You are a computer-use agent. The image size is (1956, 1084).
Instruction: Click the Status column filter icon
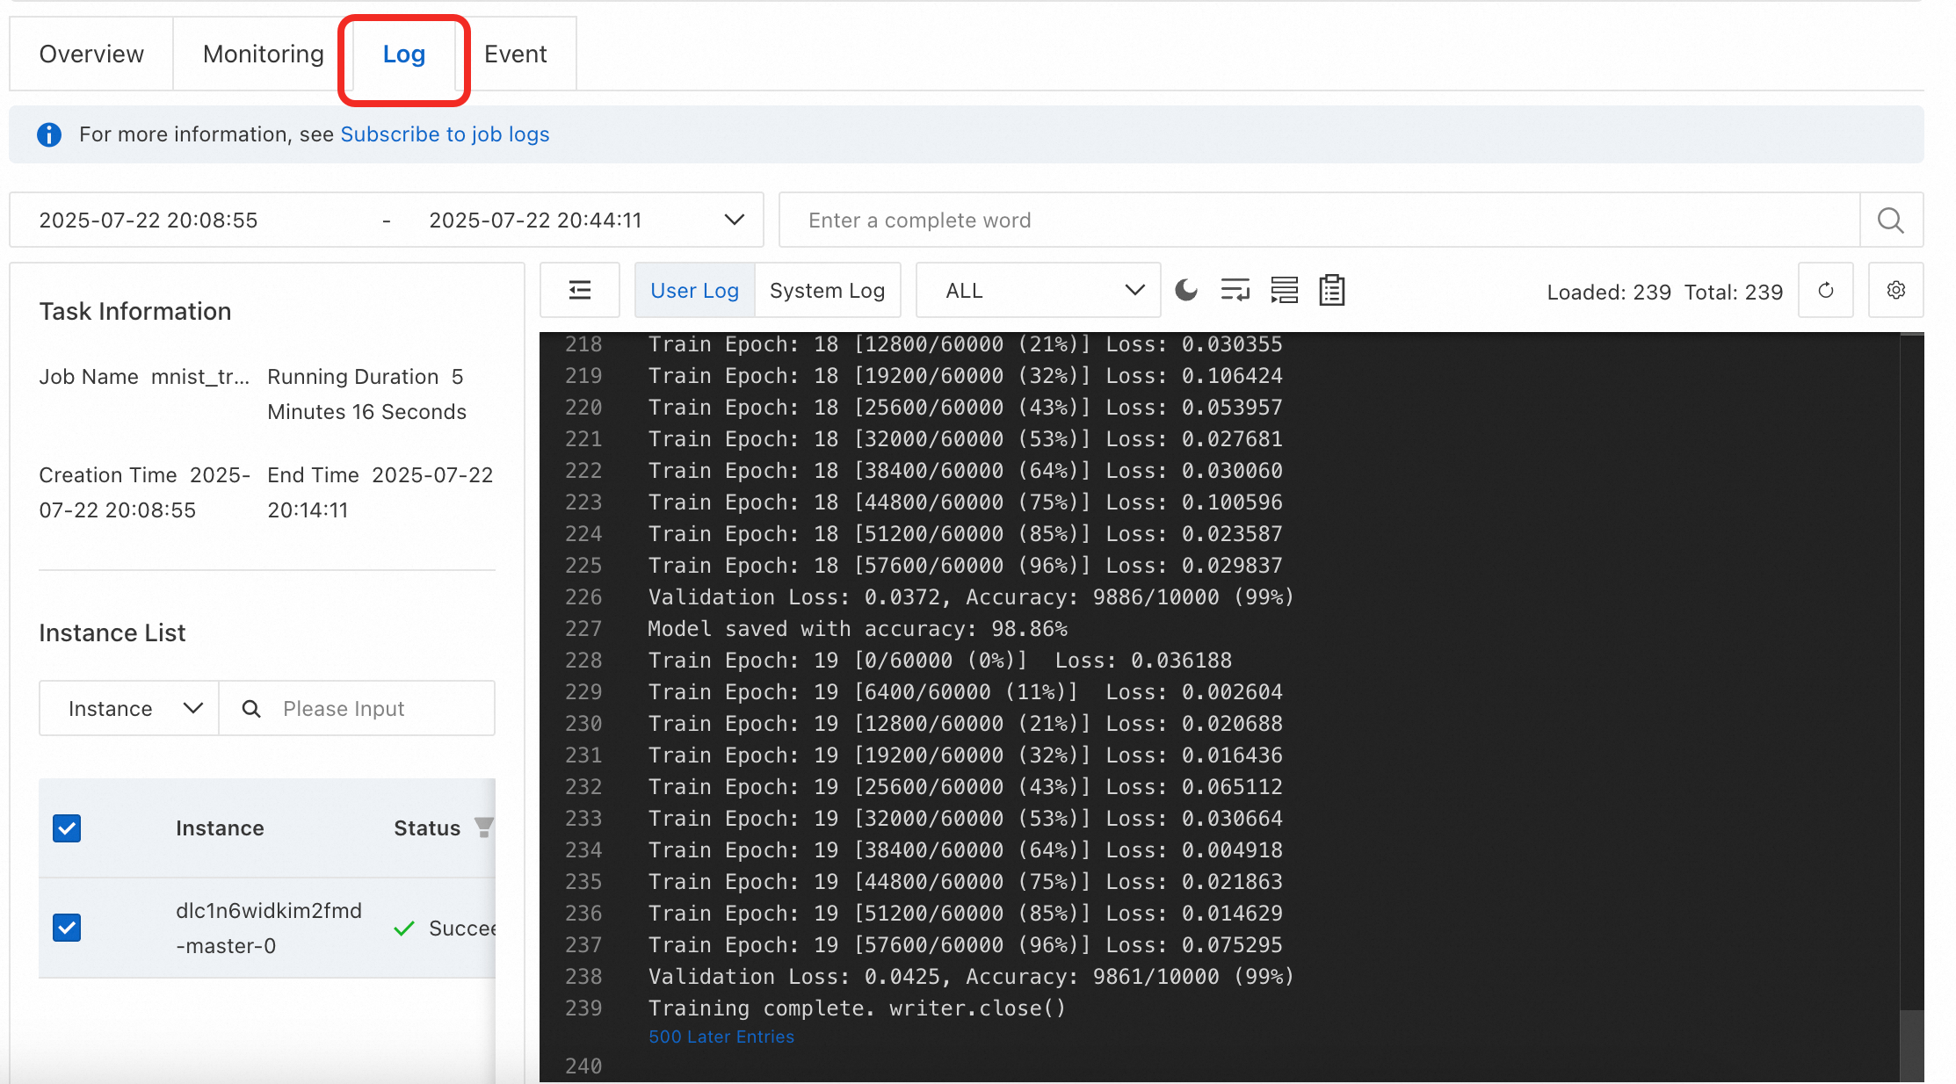(x=483, y=827)
